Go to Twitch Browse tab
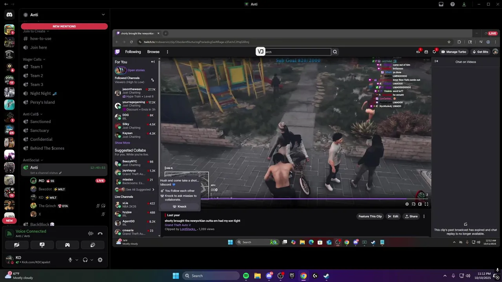The image size is (502, 282). [x=153, y=52]
